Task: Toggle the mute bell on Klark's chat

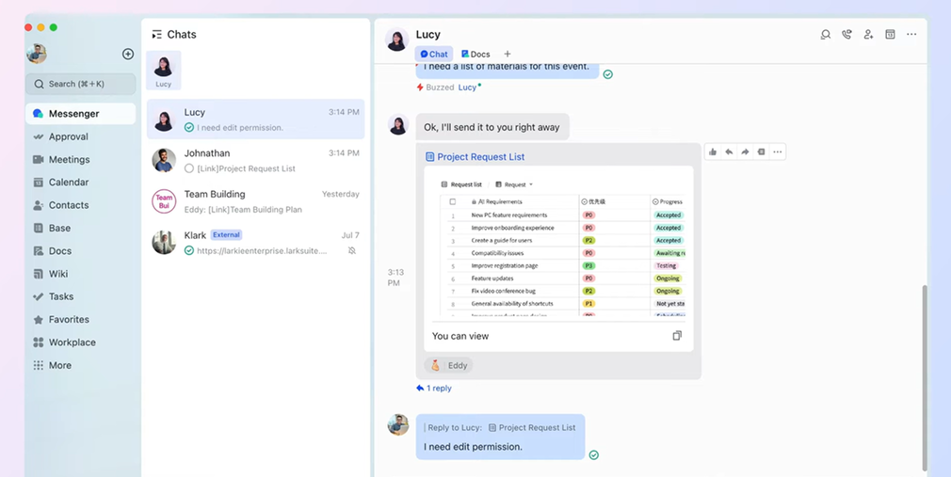Action: (351, 251)
